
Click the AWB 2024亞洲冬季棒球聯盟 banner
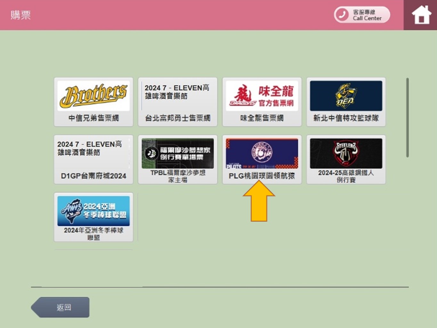point(93,211)
